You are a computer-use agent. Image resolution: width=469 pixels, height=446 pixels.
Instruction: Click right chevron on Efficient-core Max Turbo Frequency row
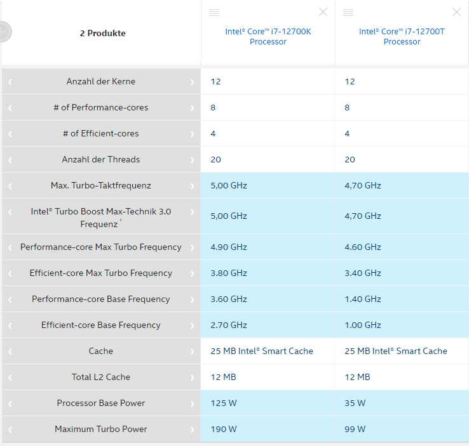[x=192, y=273]
